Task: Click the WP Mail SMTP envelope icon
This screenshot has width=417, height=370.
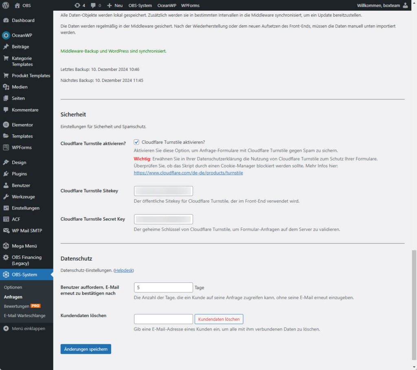Action: (6, 231)
